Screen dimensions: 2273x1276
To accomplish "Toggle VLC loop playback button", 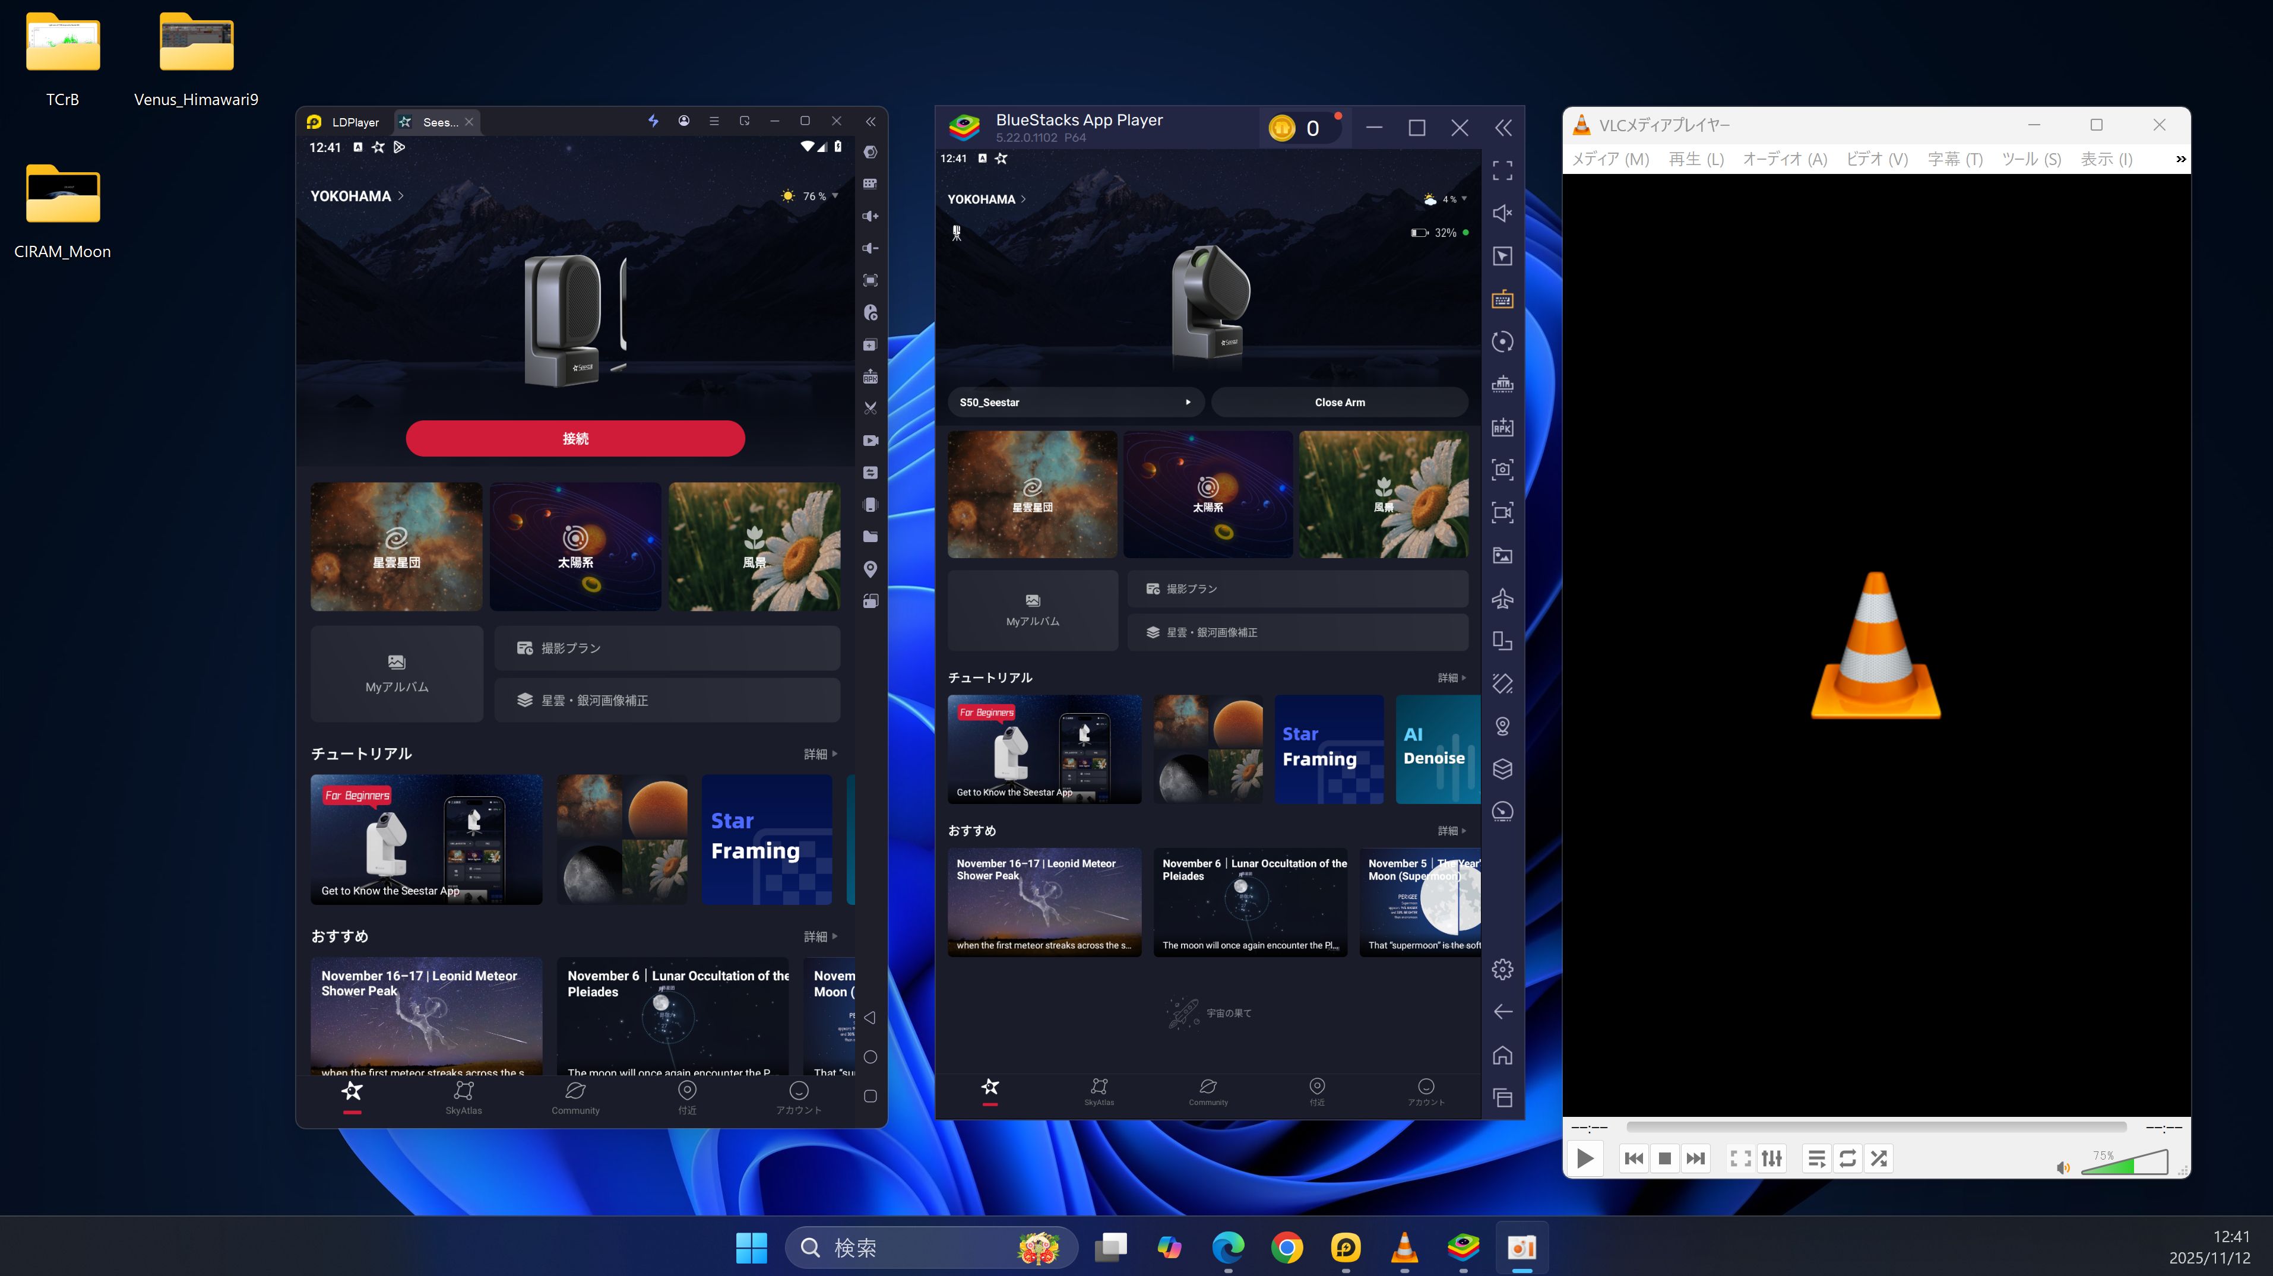I will 1848,1158.
